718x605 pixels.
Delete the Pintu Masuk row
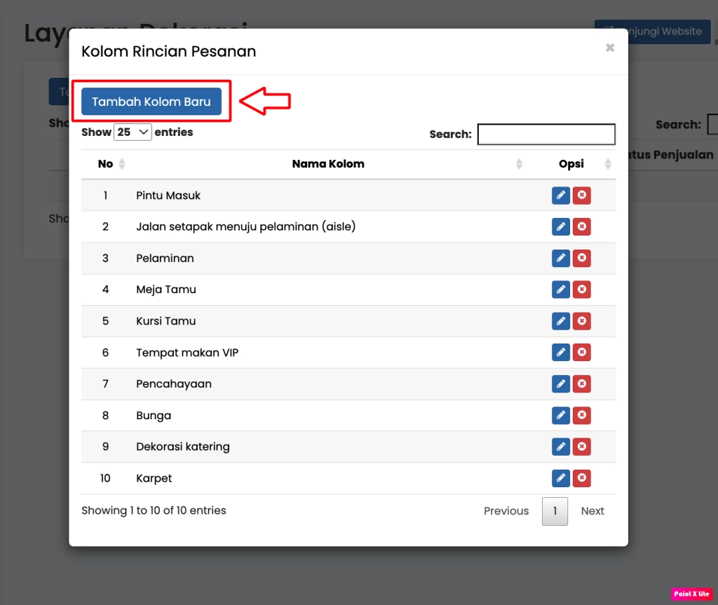581,196
